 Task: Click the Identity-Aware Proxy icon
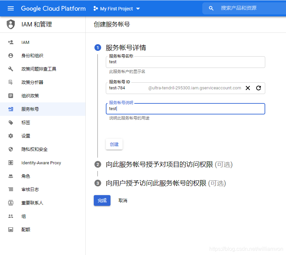11,163
